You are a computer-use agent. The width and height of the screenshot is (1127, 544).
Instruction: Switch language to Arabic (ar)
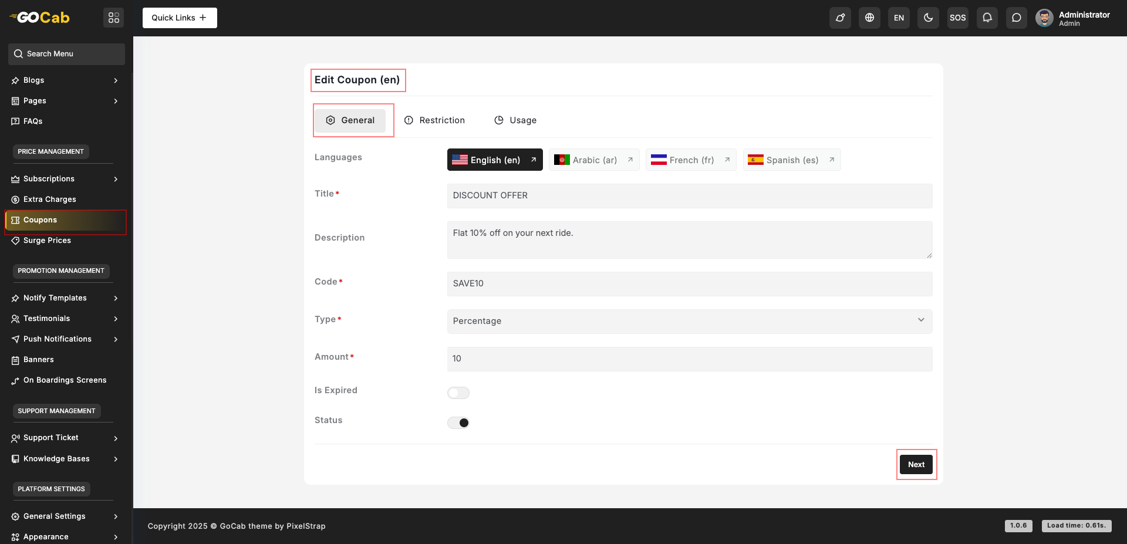click(593, 160)
